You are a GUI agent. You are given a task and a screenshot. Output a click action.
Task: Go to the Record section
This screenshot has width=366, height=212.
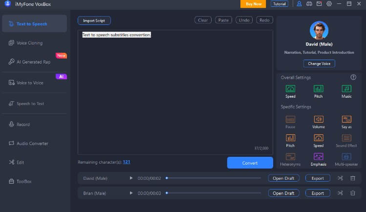(x=19, y=124)
